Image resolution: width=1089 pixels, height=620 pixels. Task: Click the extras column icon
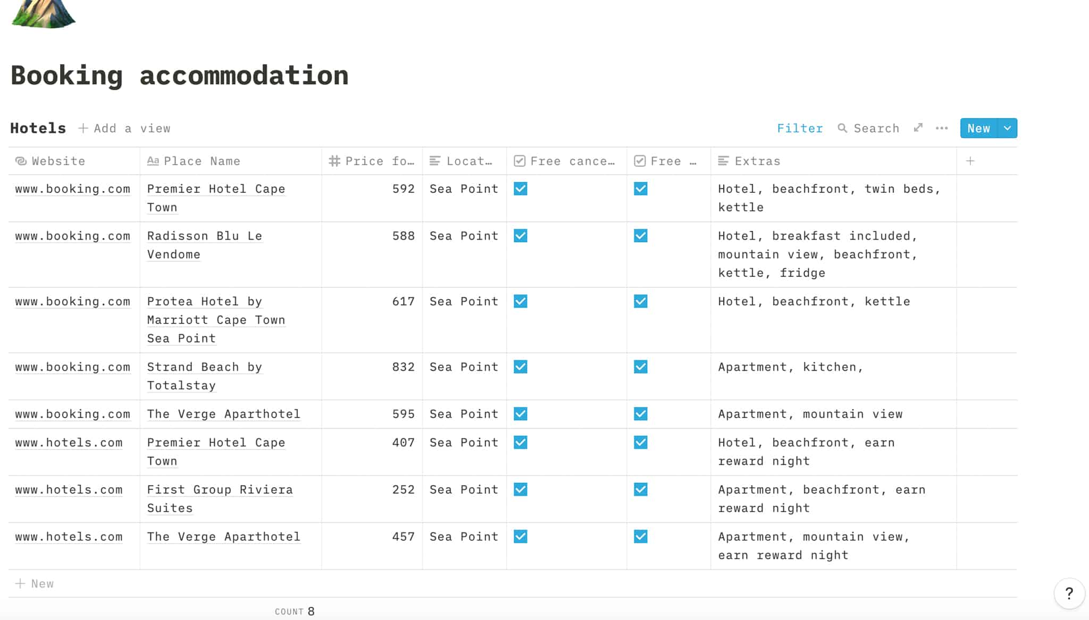pos(723,160)
